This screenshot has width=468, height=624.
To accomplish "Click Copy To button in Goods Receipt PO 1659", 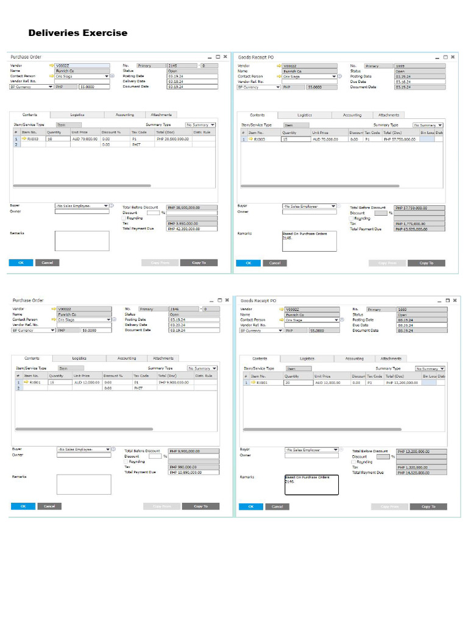I will point(427,263).
